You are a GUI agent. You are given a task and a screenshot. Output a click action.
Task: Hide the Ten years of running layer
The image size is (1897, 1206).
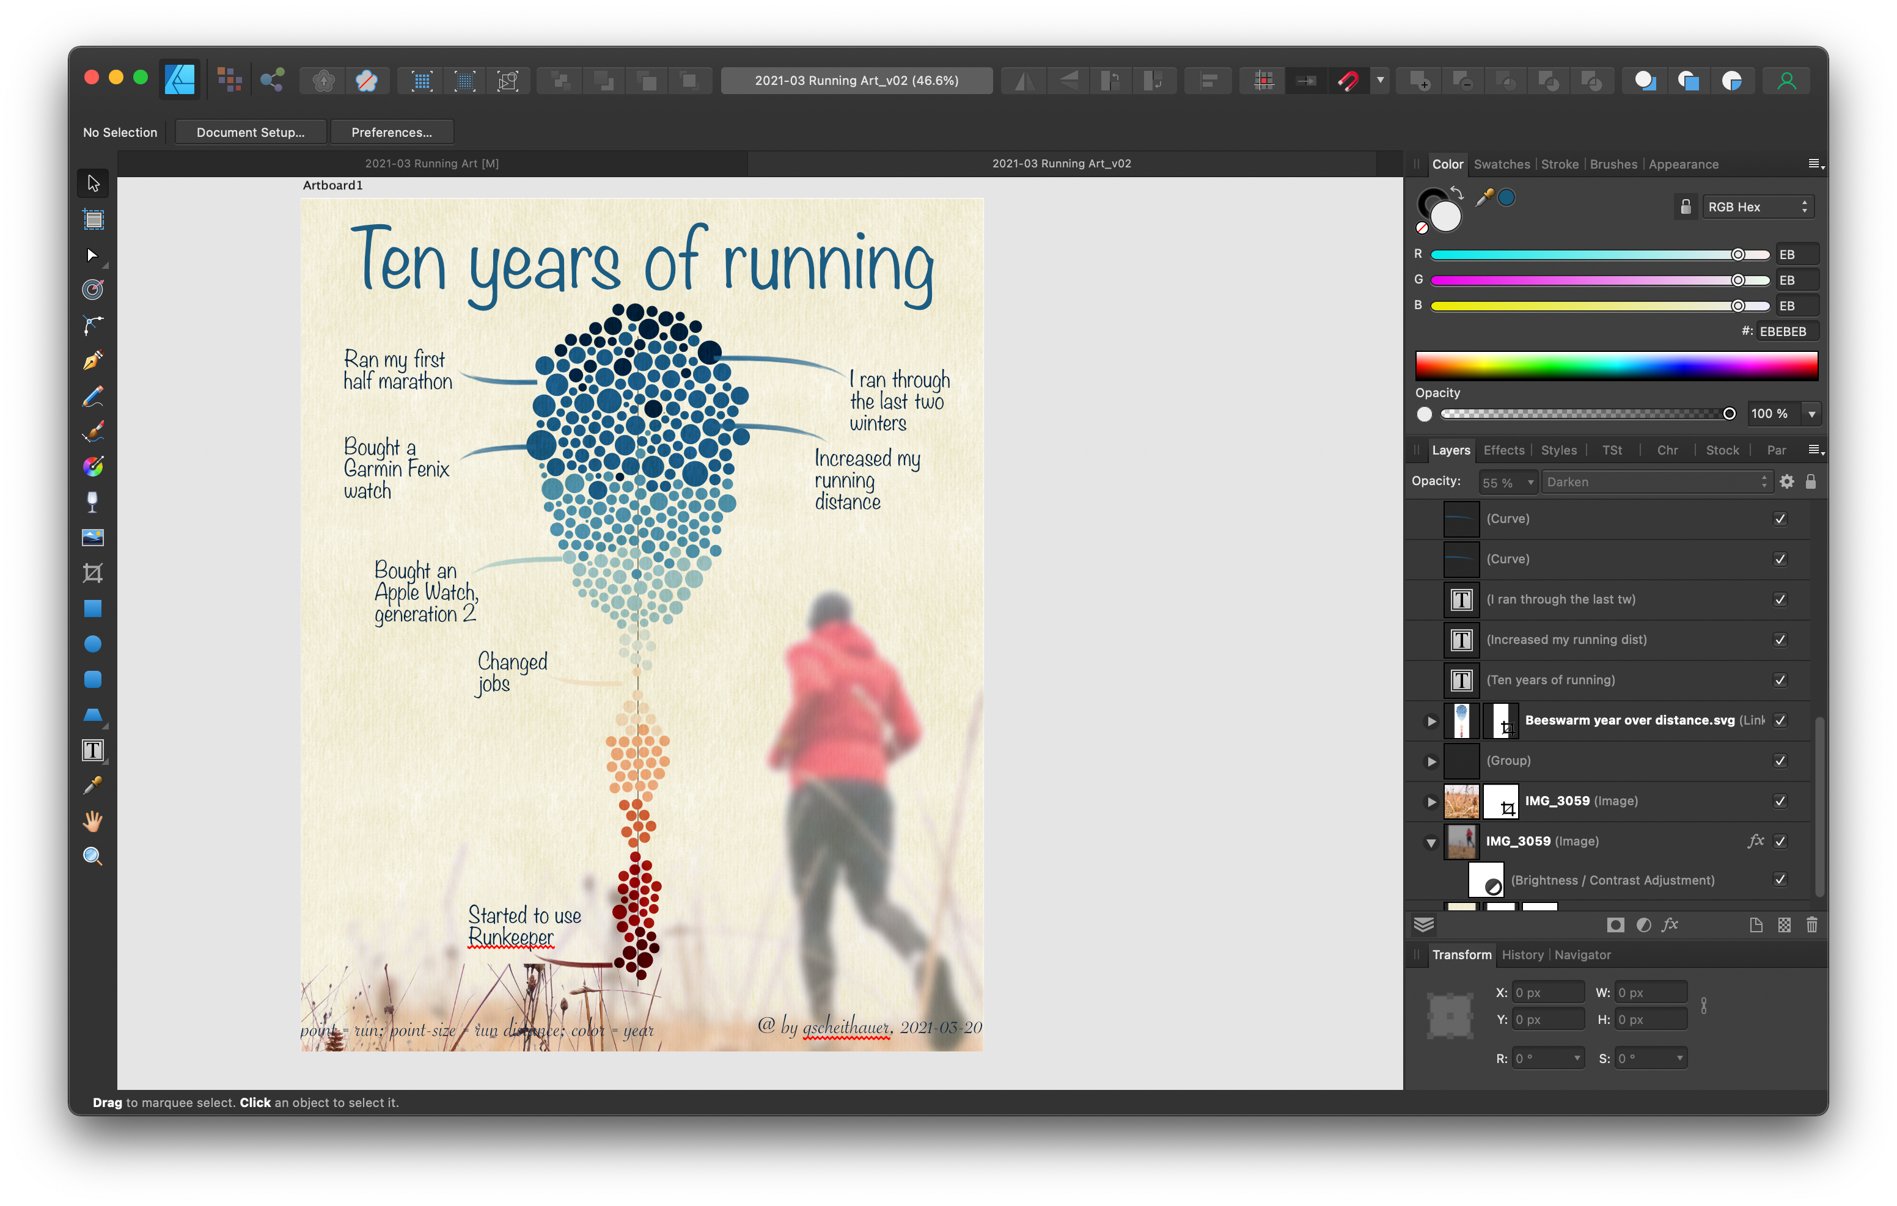pos(1780,680)
